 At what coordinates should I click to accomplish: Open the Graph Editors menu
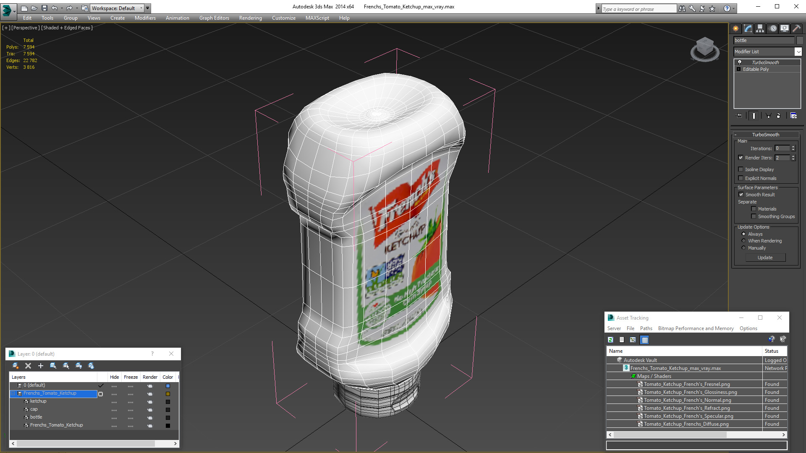[214, 18]
